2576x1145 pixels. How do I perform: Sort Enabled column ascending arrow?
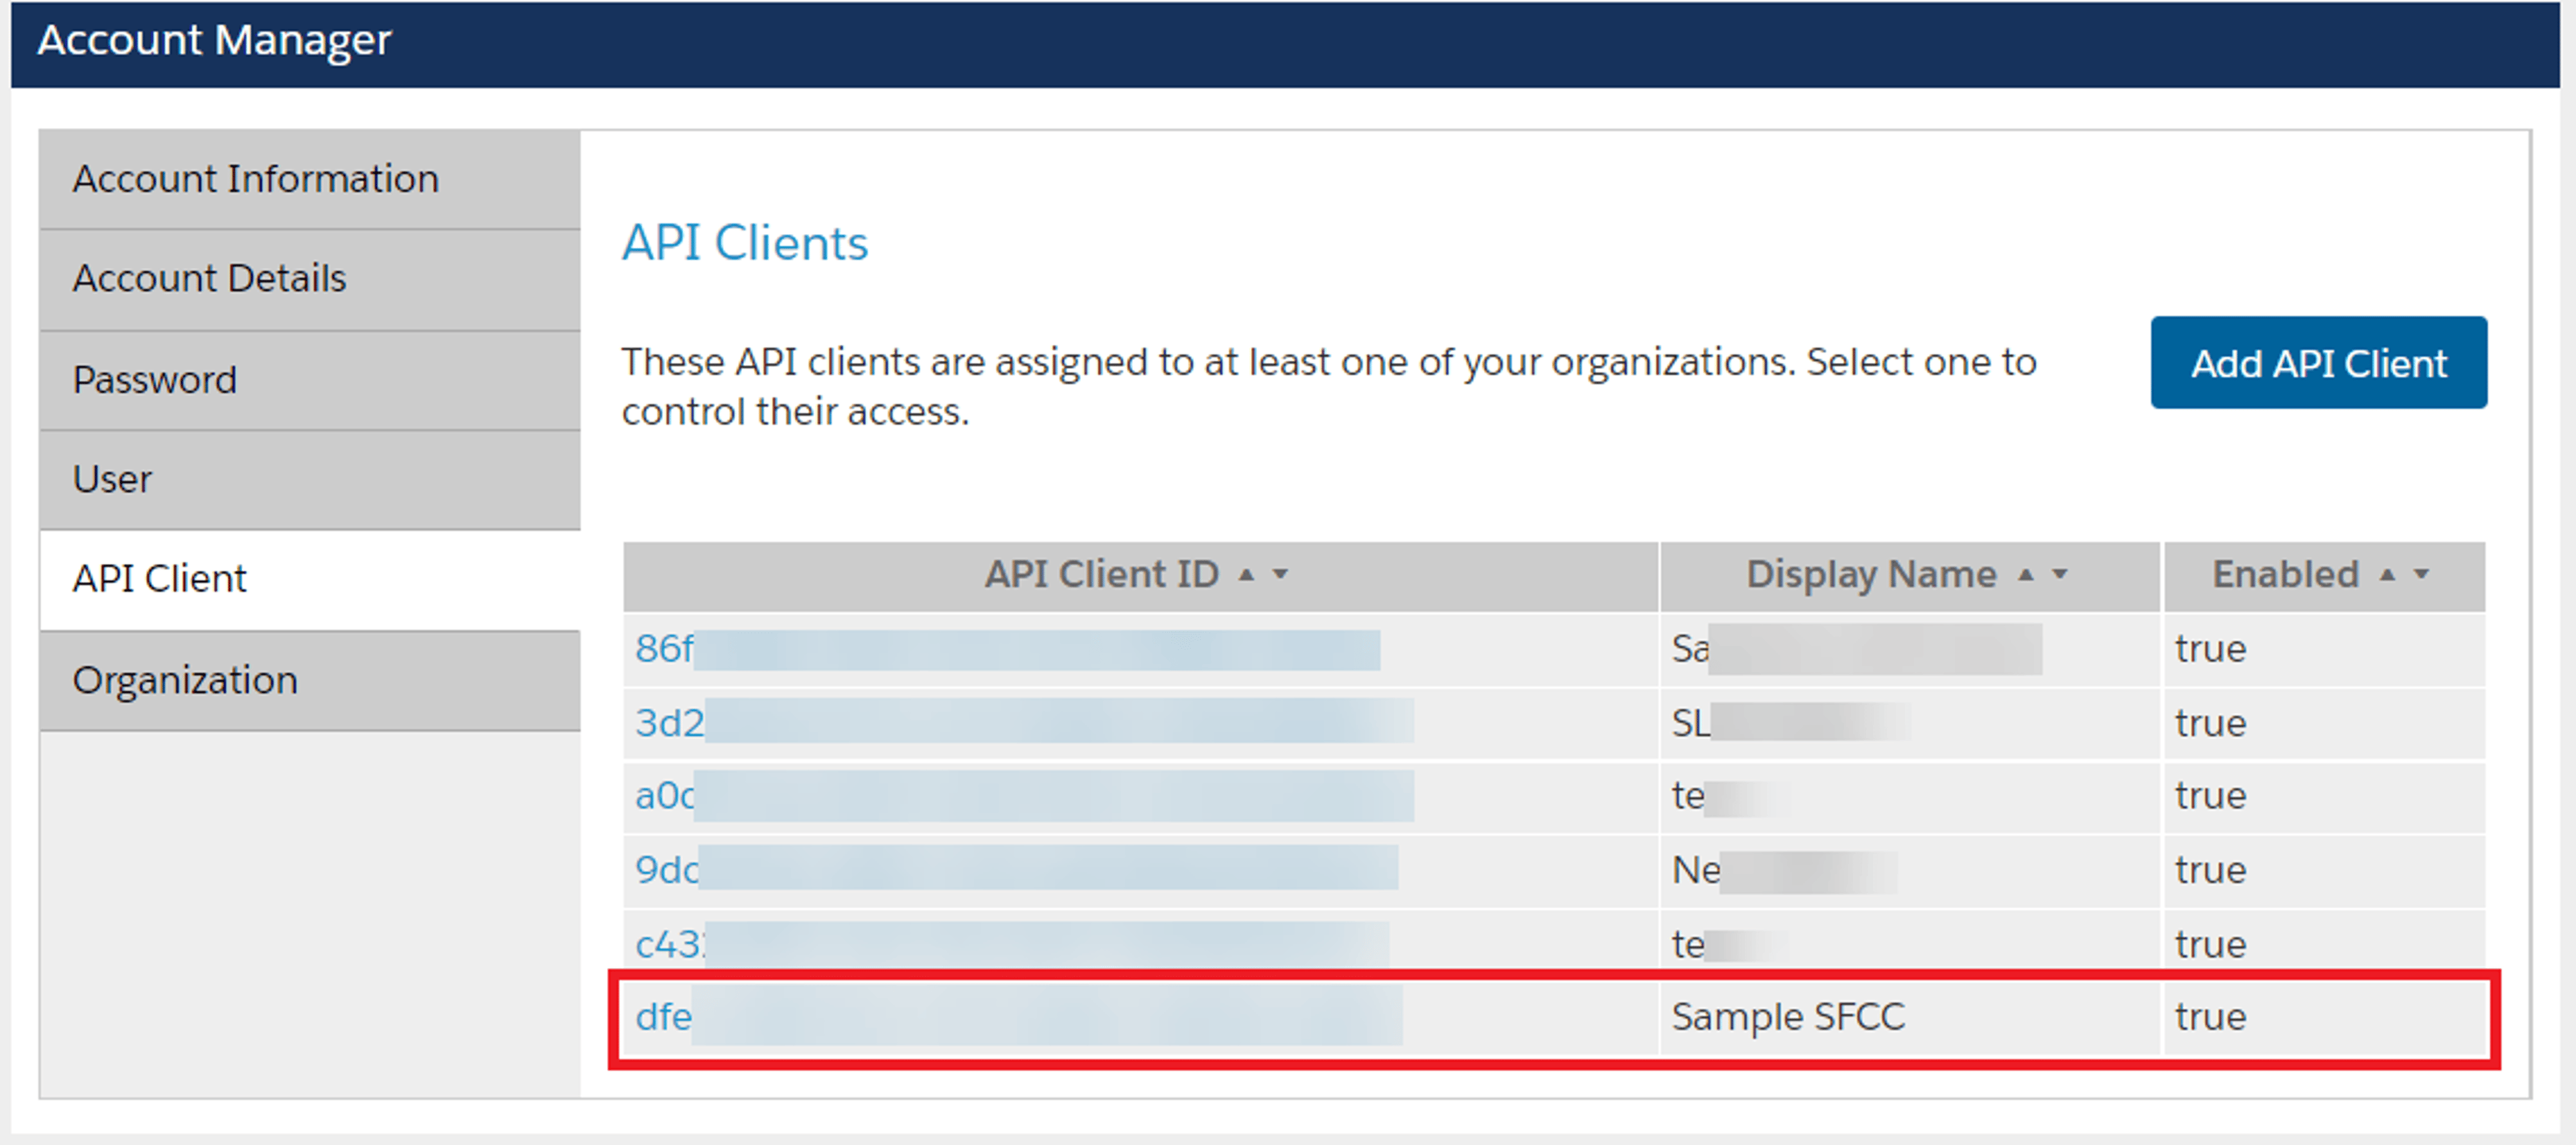(x=2388, y=575)
